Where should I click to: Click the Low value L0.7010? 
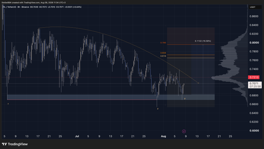52,7
